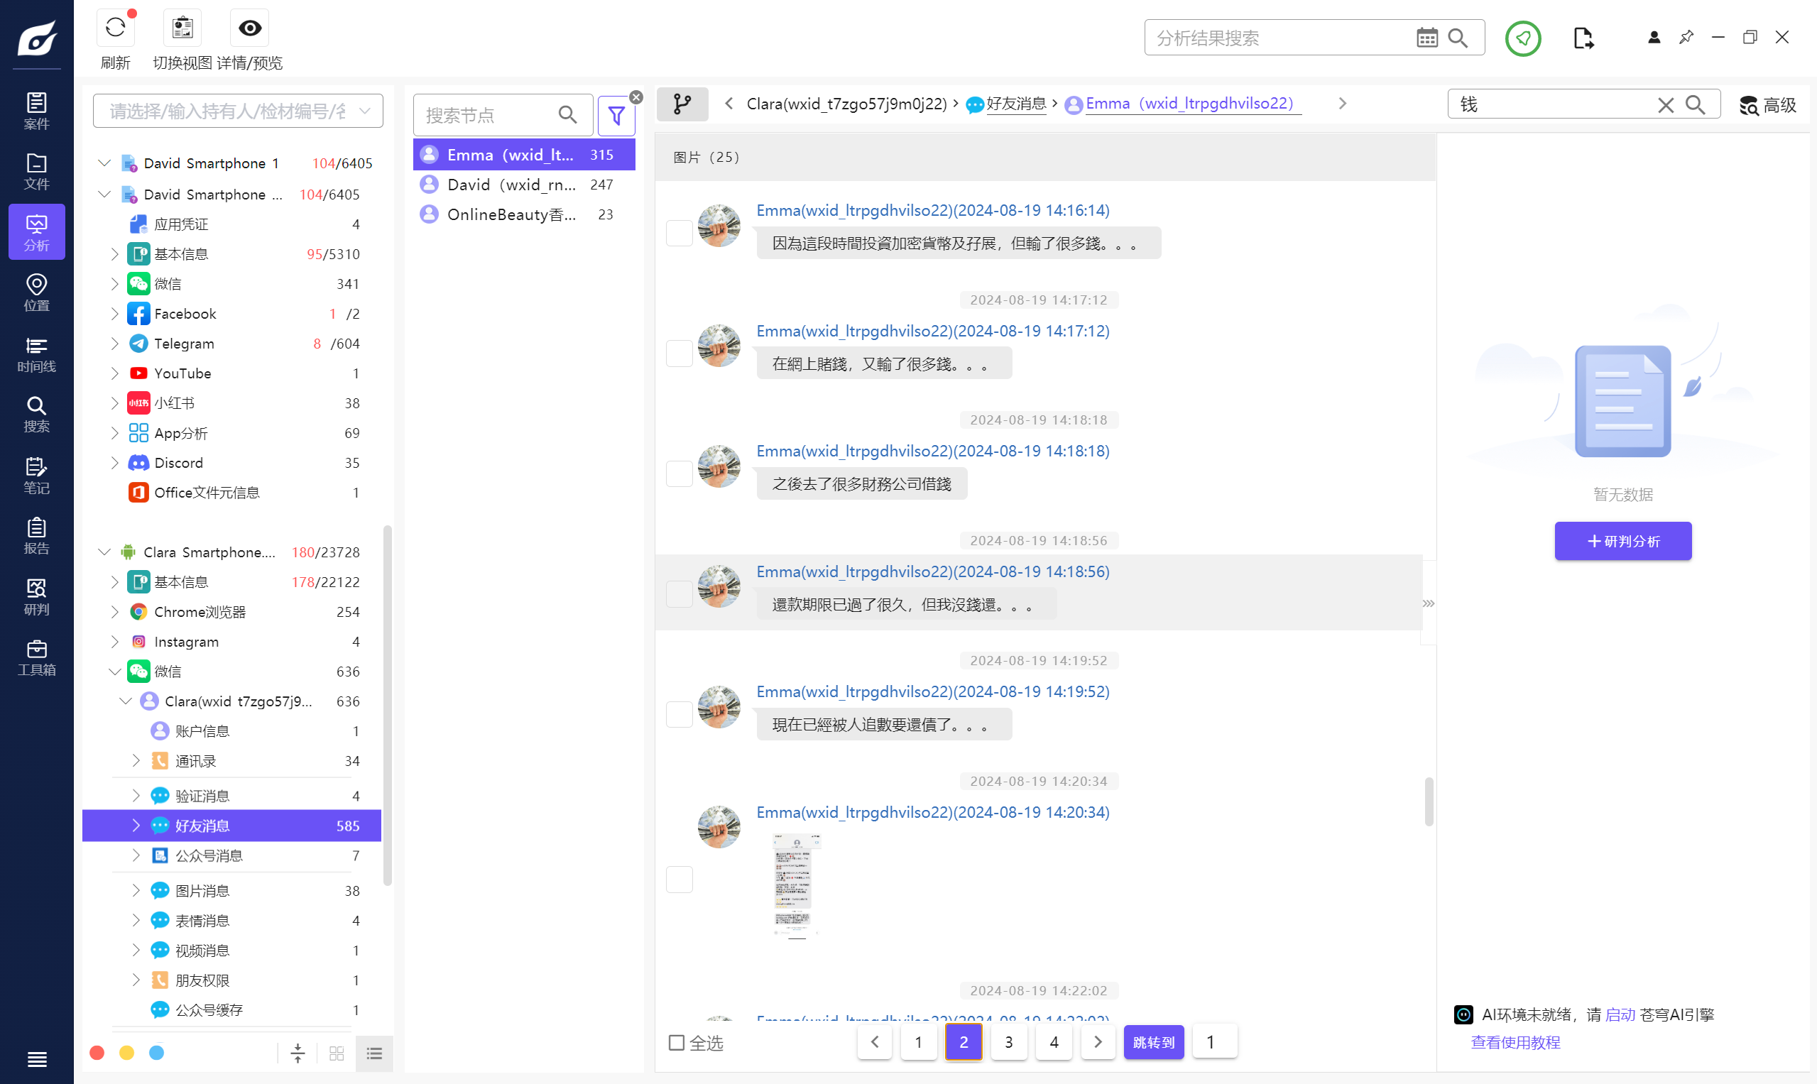Viewport: 1817px width, 1084px height.
Task: Tick checkbox beside the 14:17:12 gambling message
Action: (x=679, y=354)
